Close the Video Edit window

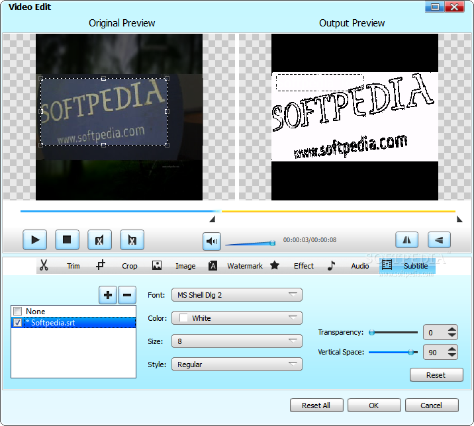click(x=454, y=7)
